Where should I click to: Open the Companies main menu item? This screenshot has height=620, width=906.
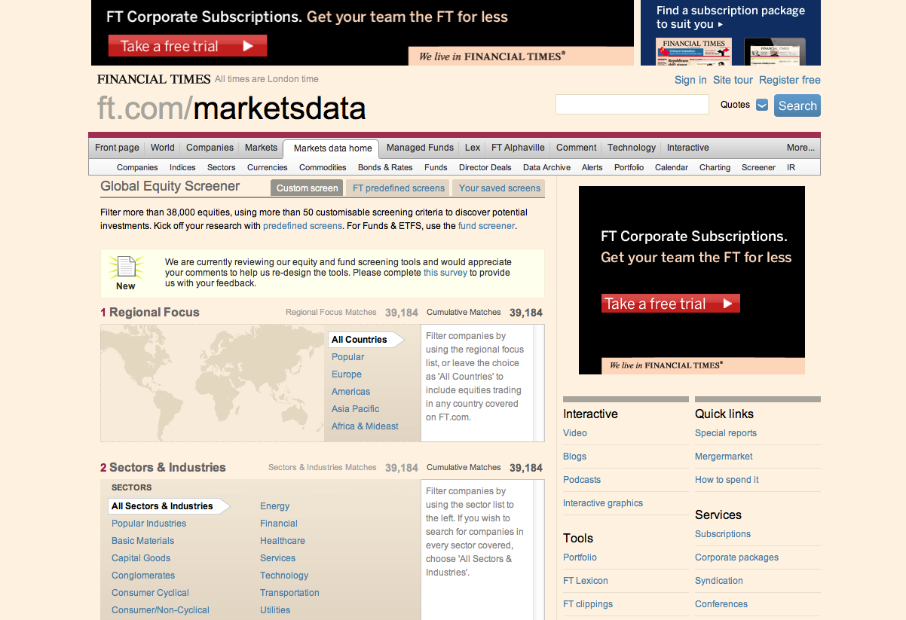pyautogui.click(x=210, y=148)
